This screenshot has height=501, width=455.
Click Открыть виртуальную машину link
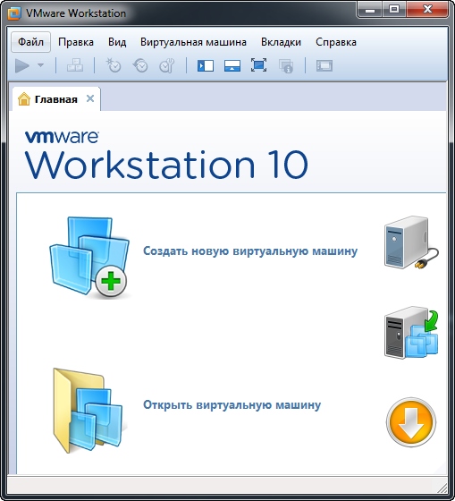click(x=232, y=404)
